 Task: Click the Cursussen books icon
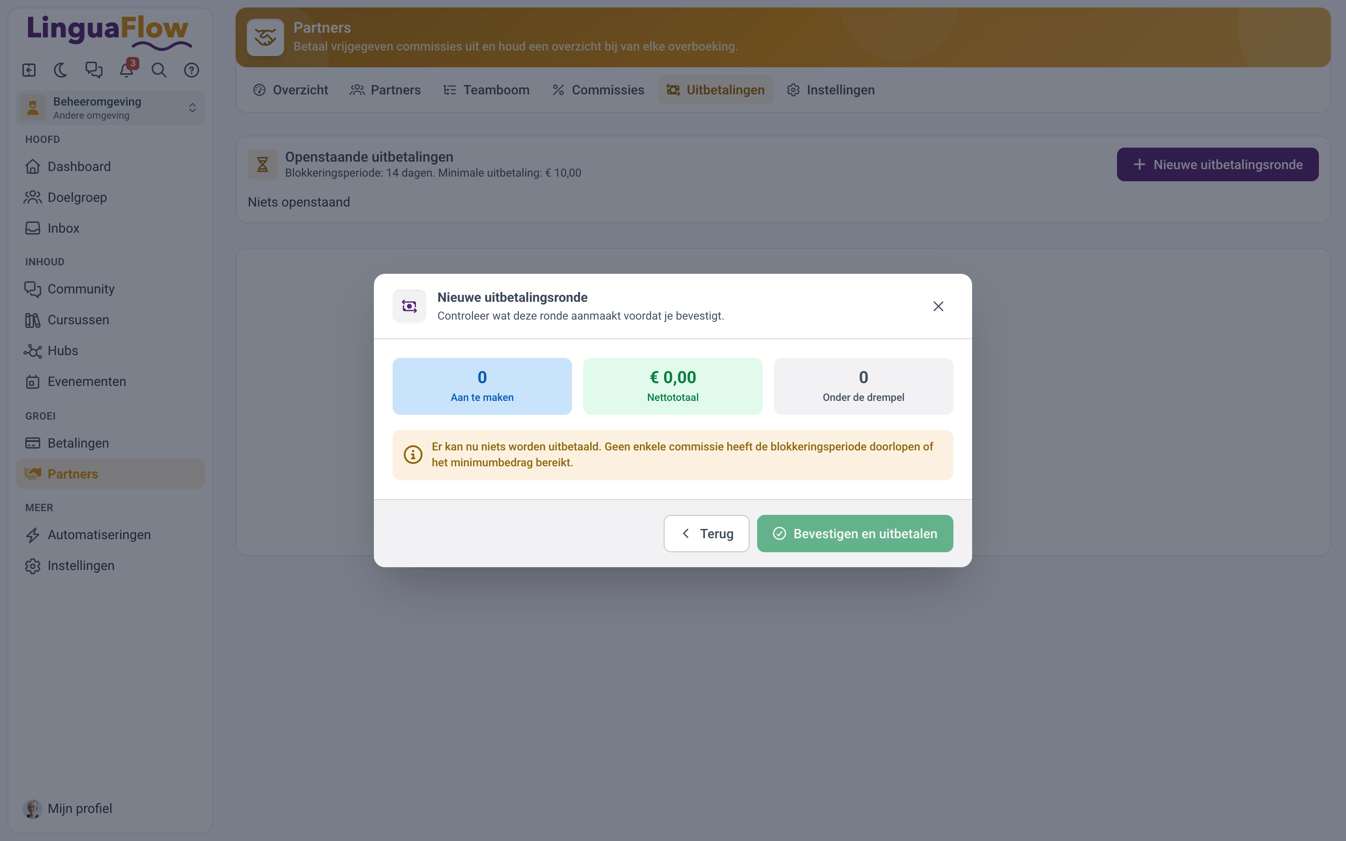(x=33, y=320)
